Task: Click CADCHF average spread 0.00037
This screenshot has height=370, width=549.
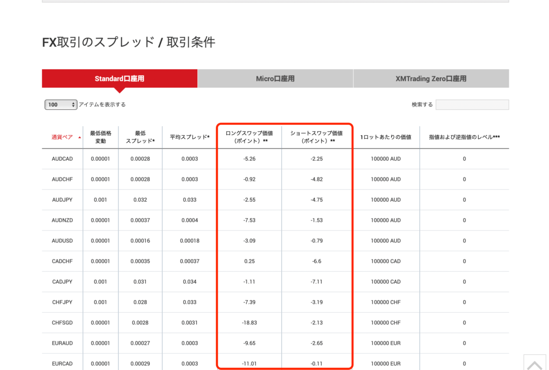Action: 190,261
